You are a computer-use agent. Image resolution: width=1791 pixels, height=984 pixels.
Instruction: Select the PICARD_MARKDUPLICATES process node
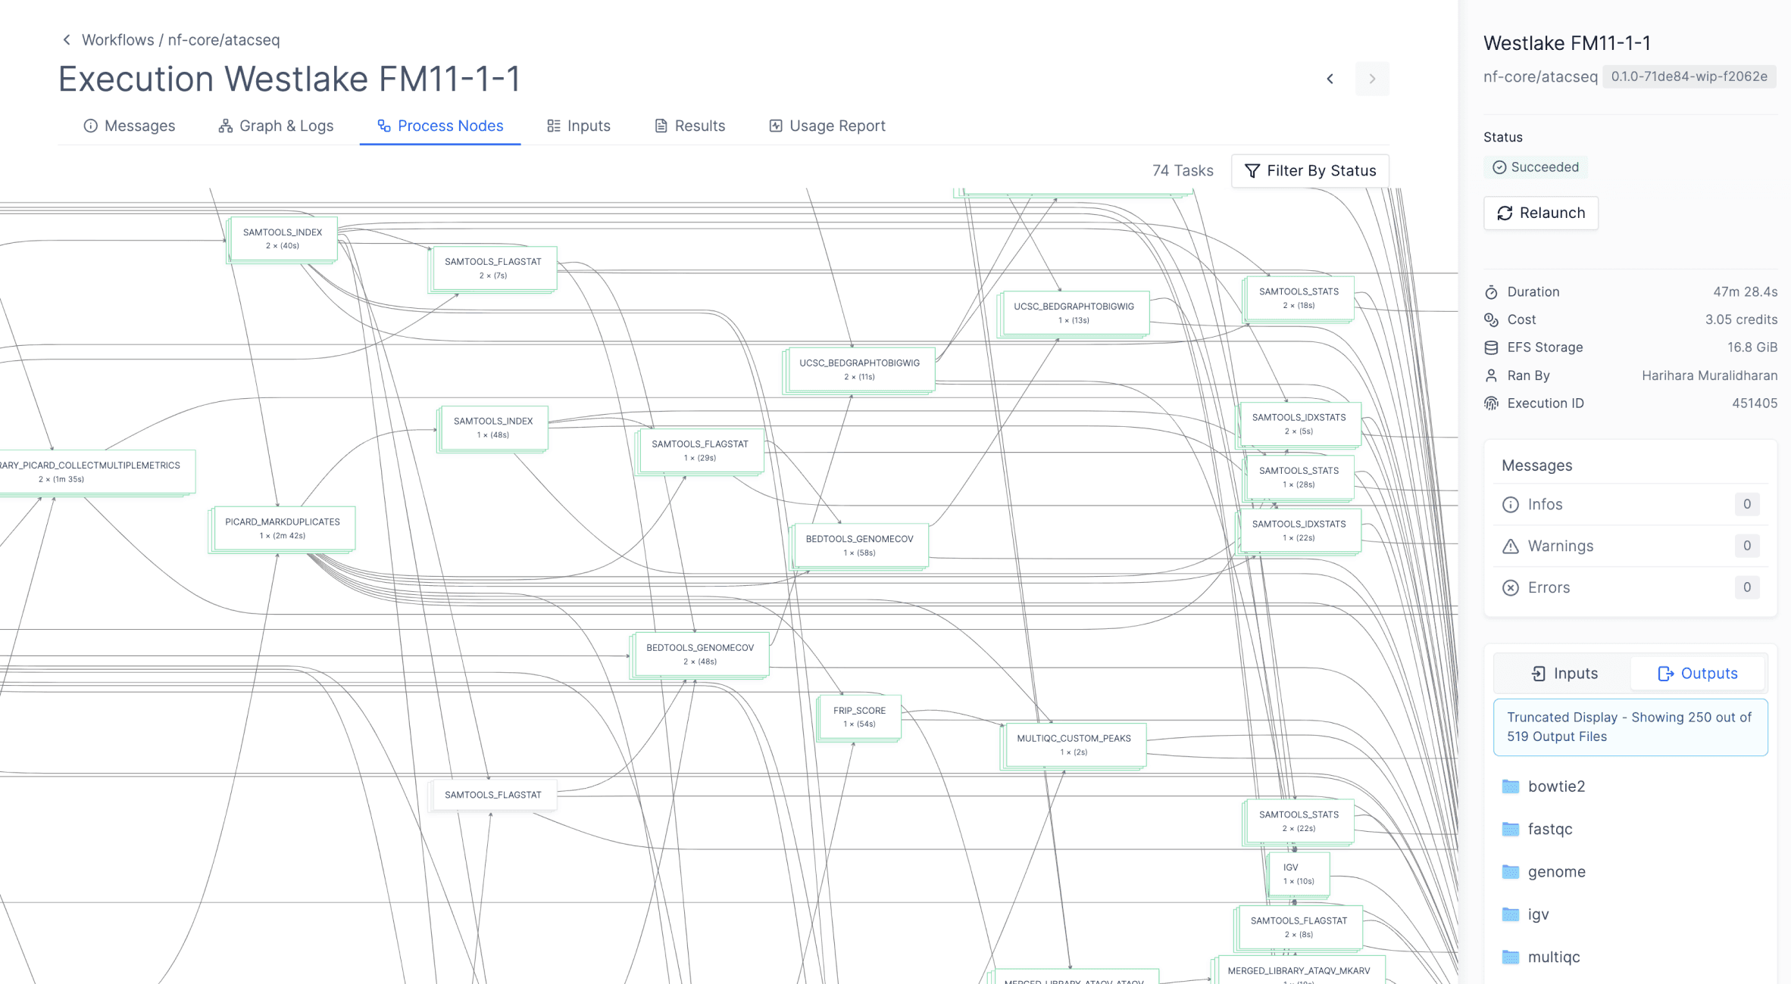tap(283, 528)
